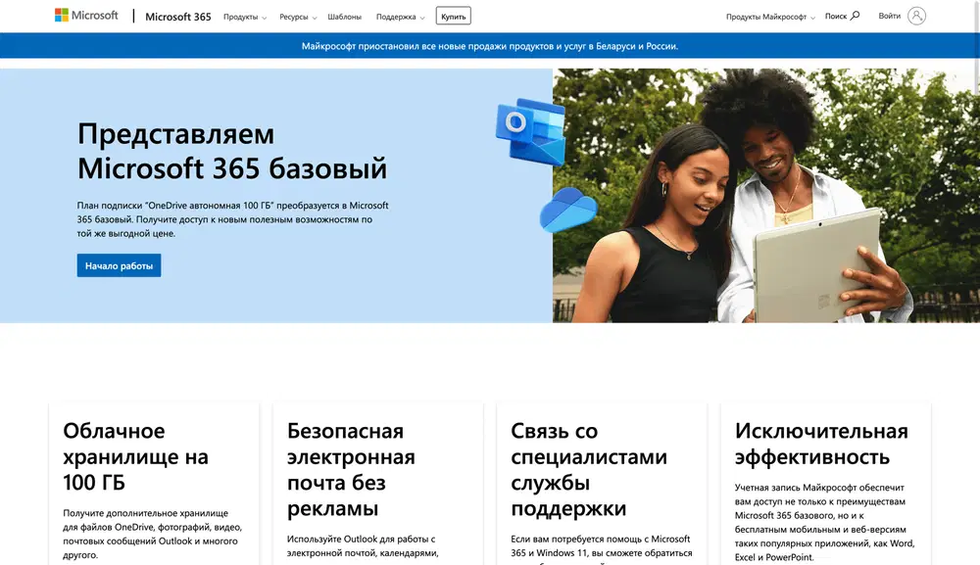Image resolution: width=980 pixels, height=565 pixels.
Task: Select card Облачное хранилище на 100 ГБ
Action: pos(154,484)
